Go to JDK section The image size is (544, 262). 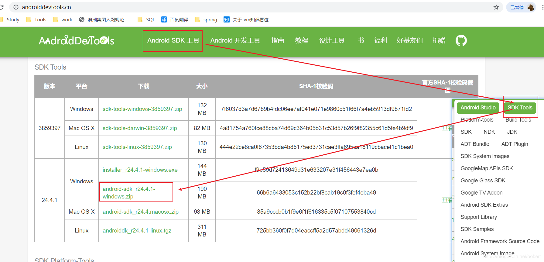(x=512, y=132)
